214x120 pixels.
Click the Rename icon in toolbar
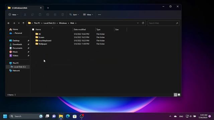click(47, 15)
